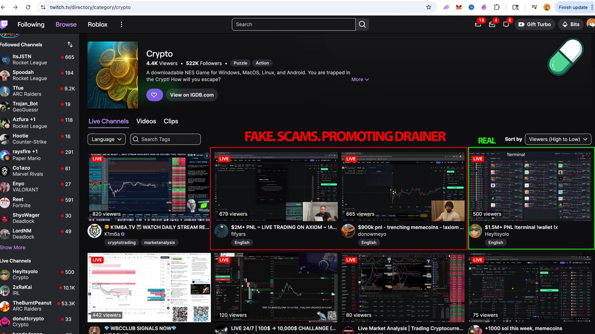Open notifications inbox with 4 badge
The image size is (595, 334).
click(x=492, y=24)
